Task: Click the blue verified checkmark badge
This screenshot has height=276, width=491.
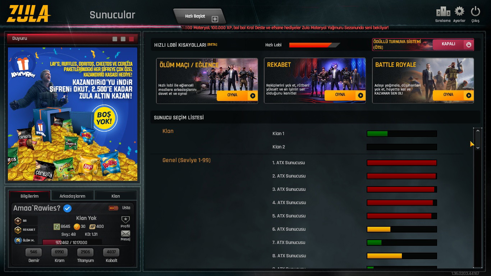Action: click(67, 208)
